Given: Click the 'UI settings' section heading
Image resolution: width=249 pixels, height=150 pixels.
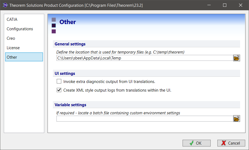Looking at the screenshot, I should click(65, 74).
